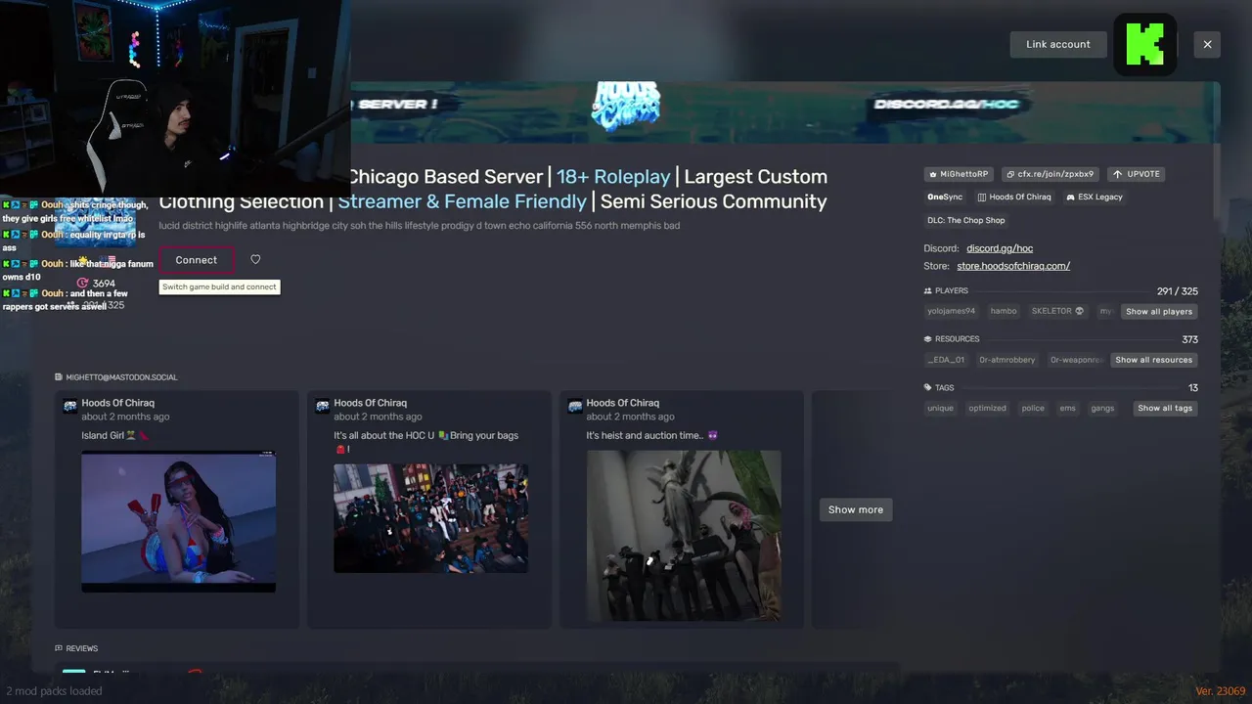Viewport: 1252px width, 704px height.
Task: Open the store.hoodsofchiraq.com link
Action: click(x=1013, y=266)
